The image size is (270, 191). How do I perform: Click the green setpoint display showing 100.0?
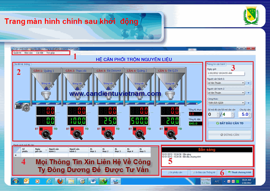tap(77, 121)
